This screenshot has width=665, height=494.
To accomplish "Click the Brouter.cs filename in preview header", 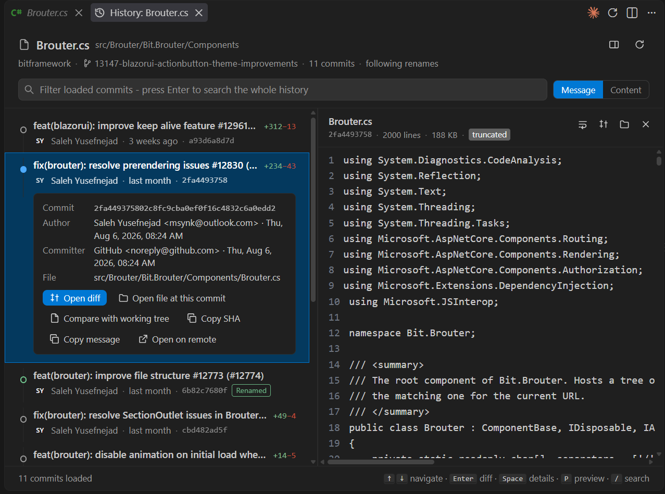I will point(350,122).
